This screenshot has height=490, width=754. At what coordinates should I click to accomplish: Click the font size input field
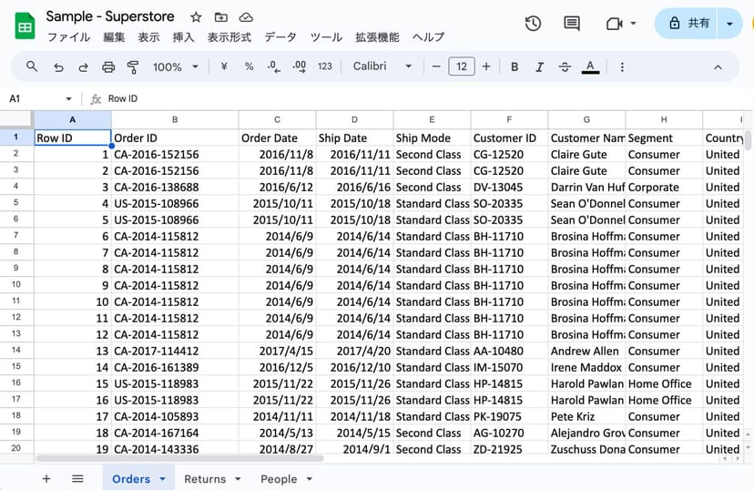pos(462,66)
